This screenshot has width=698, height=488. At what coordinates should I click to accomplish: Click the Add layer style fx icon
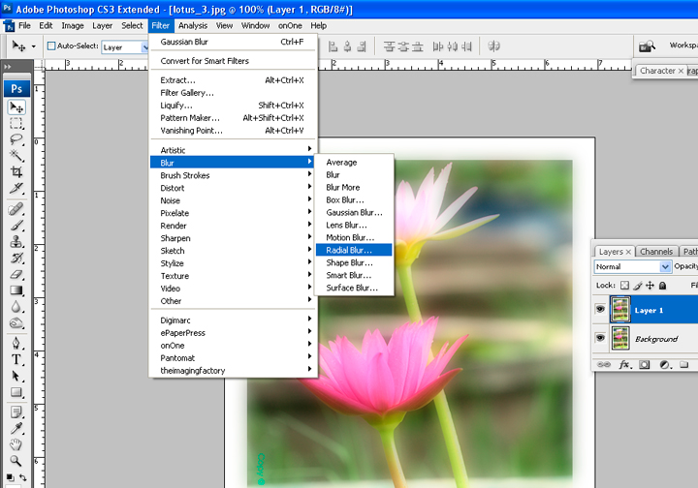click(x=625, y=365)
